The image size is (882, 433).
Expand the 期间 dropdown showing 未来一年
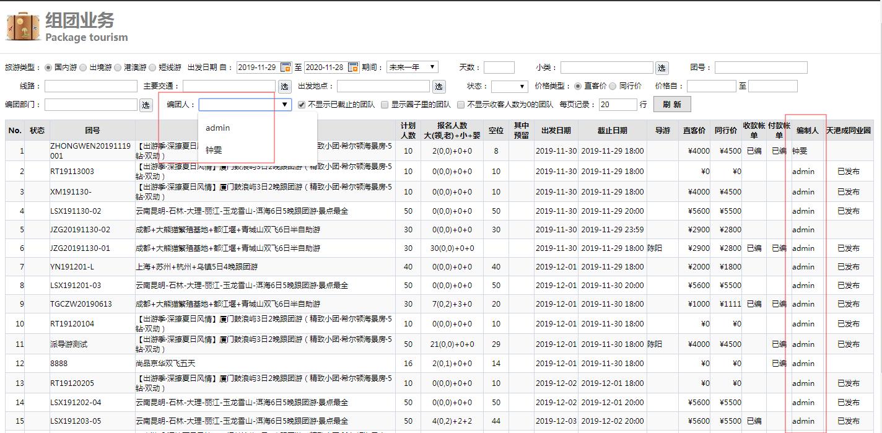click(412, 68)
